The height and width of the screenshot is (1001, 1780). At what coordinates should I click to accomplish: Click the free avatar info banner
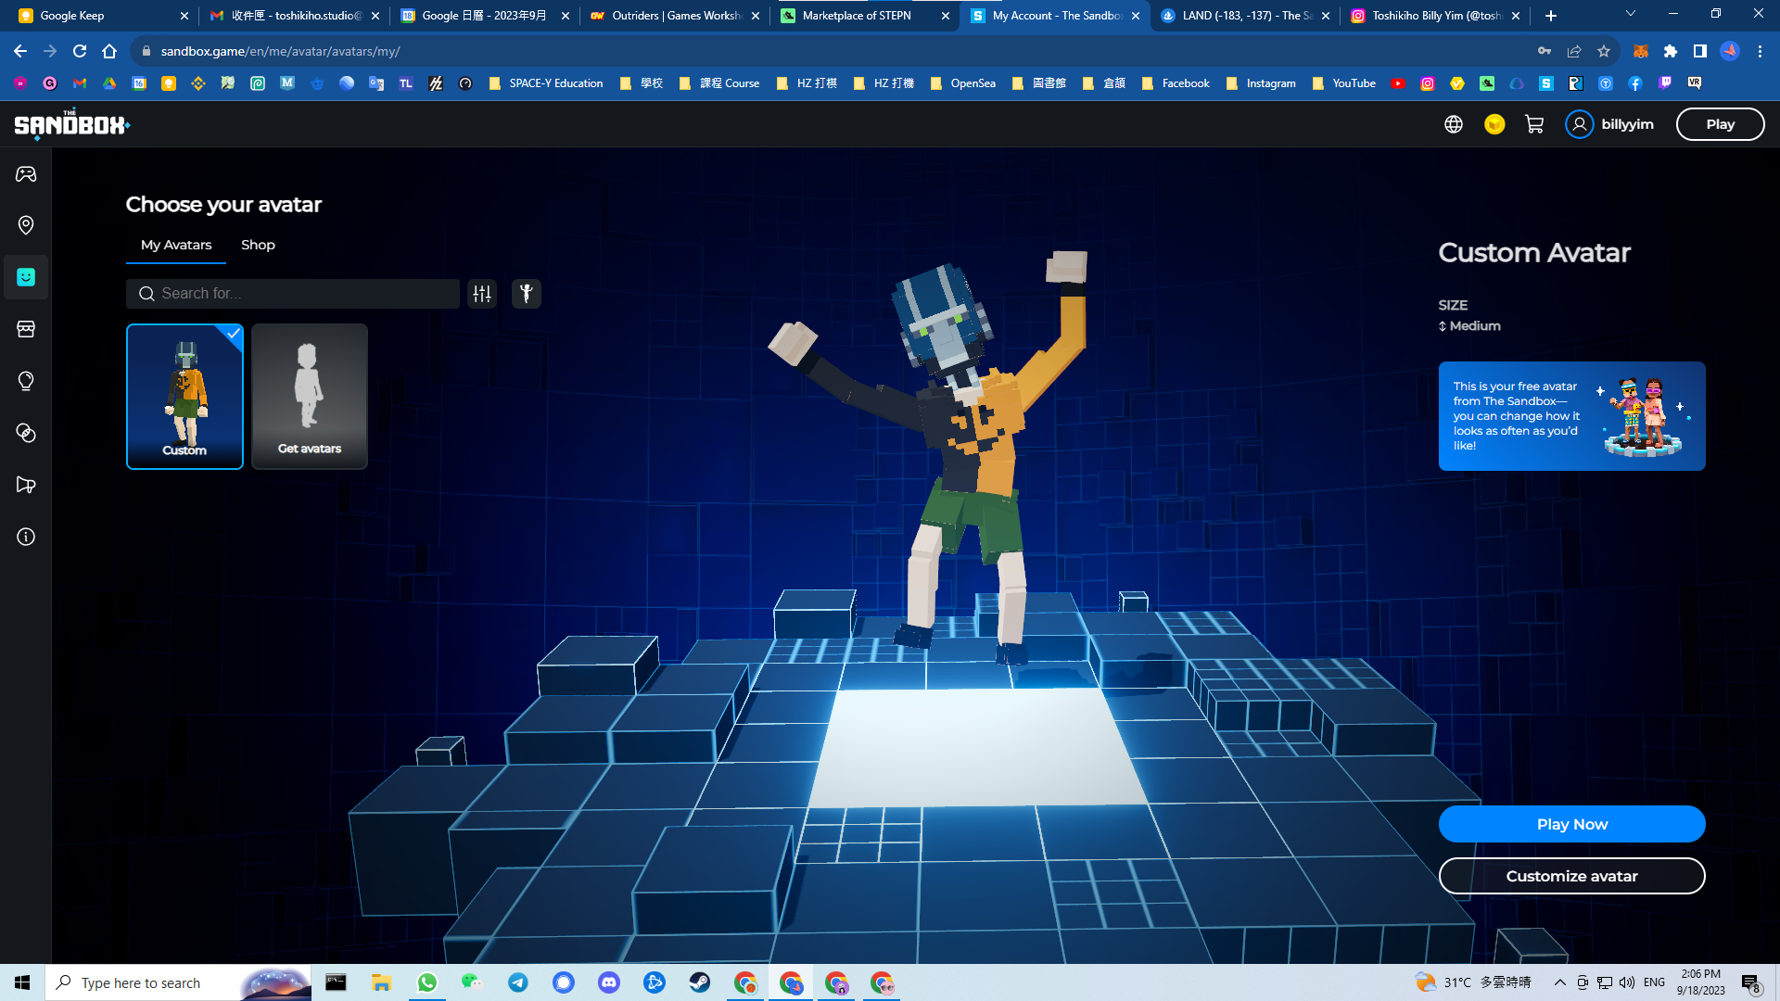coord(1571,416)
